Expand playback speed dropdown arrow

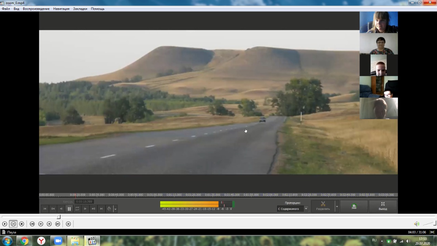tap(115, 209)
